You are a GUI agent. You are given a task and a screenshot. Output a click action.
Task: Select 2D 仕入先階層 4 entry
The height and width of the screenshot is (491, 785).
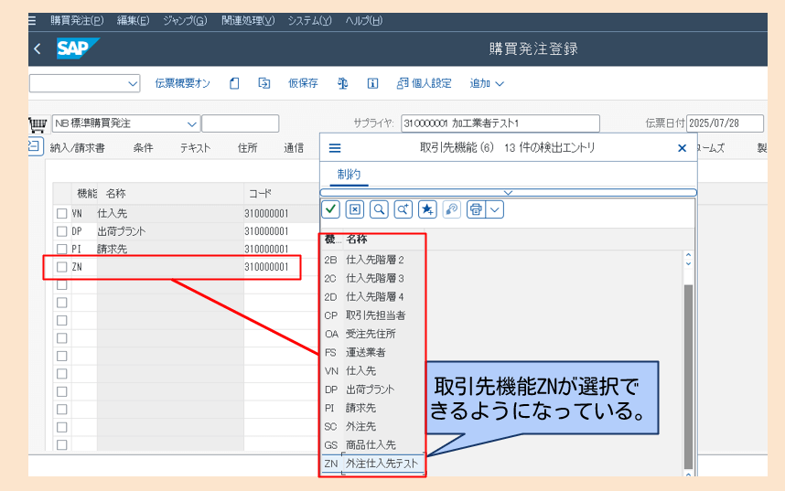[372, 297]
